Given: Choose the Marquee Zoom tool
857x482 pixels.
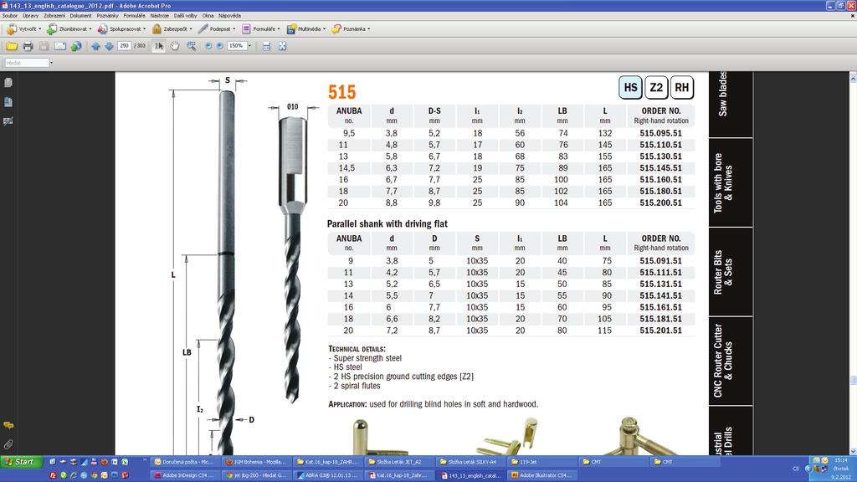Looking at the screenshot, I should tap(192, 47).
